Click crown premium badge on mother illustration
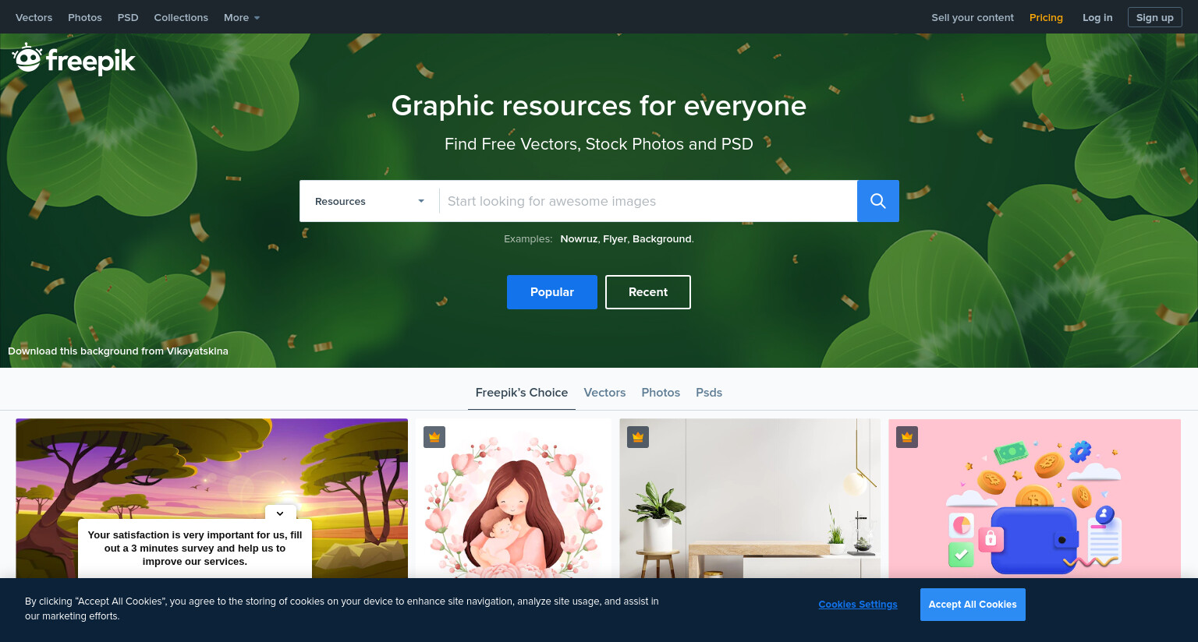Screen dimensions: 1198x642 [434, 437]
